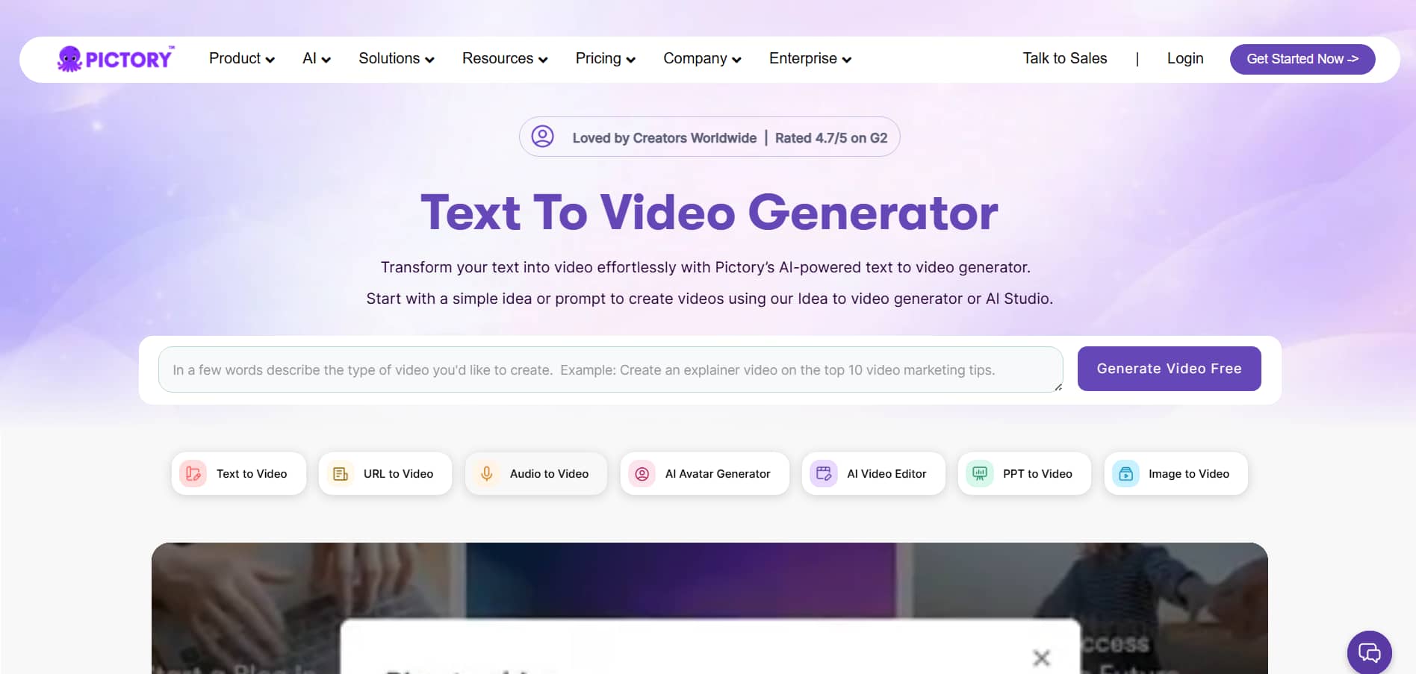Expand the AI dropdown chevron
This screenshot has height=674, width=1416.
[x=326, y=60]
